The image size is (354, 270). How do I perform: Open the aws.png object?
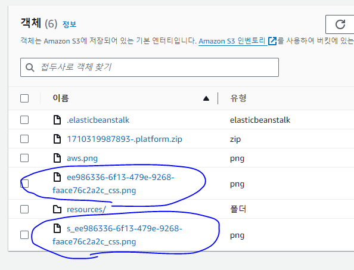point(82,159)
